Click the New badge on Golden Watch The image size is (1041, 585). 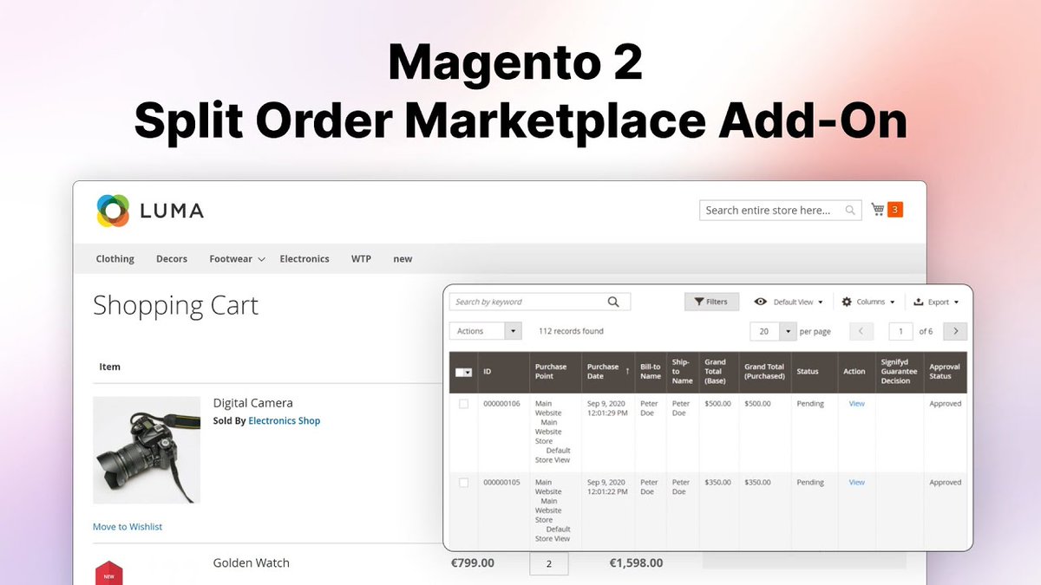click(x=109, y=573)
